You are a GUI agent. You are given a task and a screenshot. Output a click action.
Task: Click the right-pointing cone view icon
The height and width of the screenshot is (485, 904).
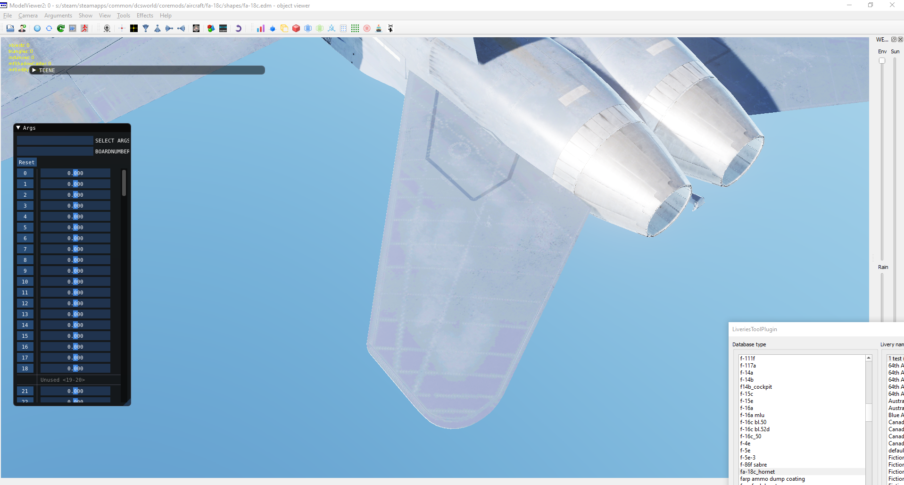[169, 28]
